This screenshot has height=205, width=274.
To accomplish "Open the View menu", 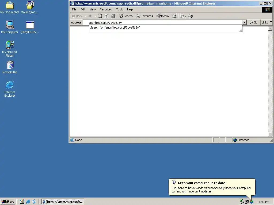I will (93, 9).
